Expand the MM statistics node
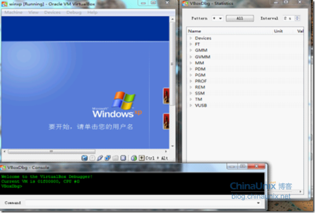The width and height of the screenshot is (315, 213). click(x=191, y=63)
